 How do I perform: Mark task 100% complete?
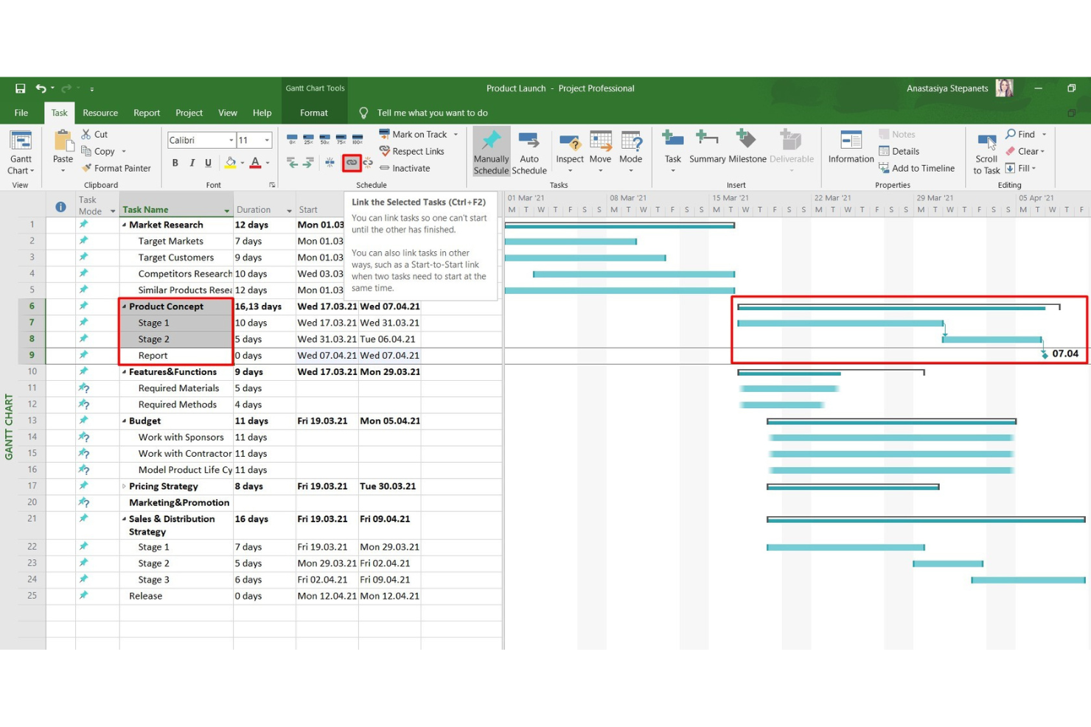pos(357,139)
